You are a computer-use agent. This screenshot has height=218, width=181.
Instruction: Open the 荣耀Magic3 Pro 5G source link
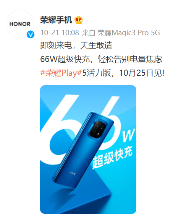[x=129, y=33]
